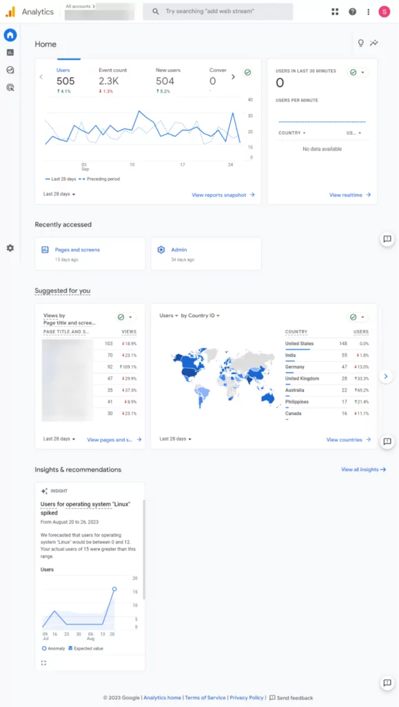This screenshot has height=707, width=399.
Task: Open the Pages and screens recent card
Action: pyautogui.click(x=90, y=254)
